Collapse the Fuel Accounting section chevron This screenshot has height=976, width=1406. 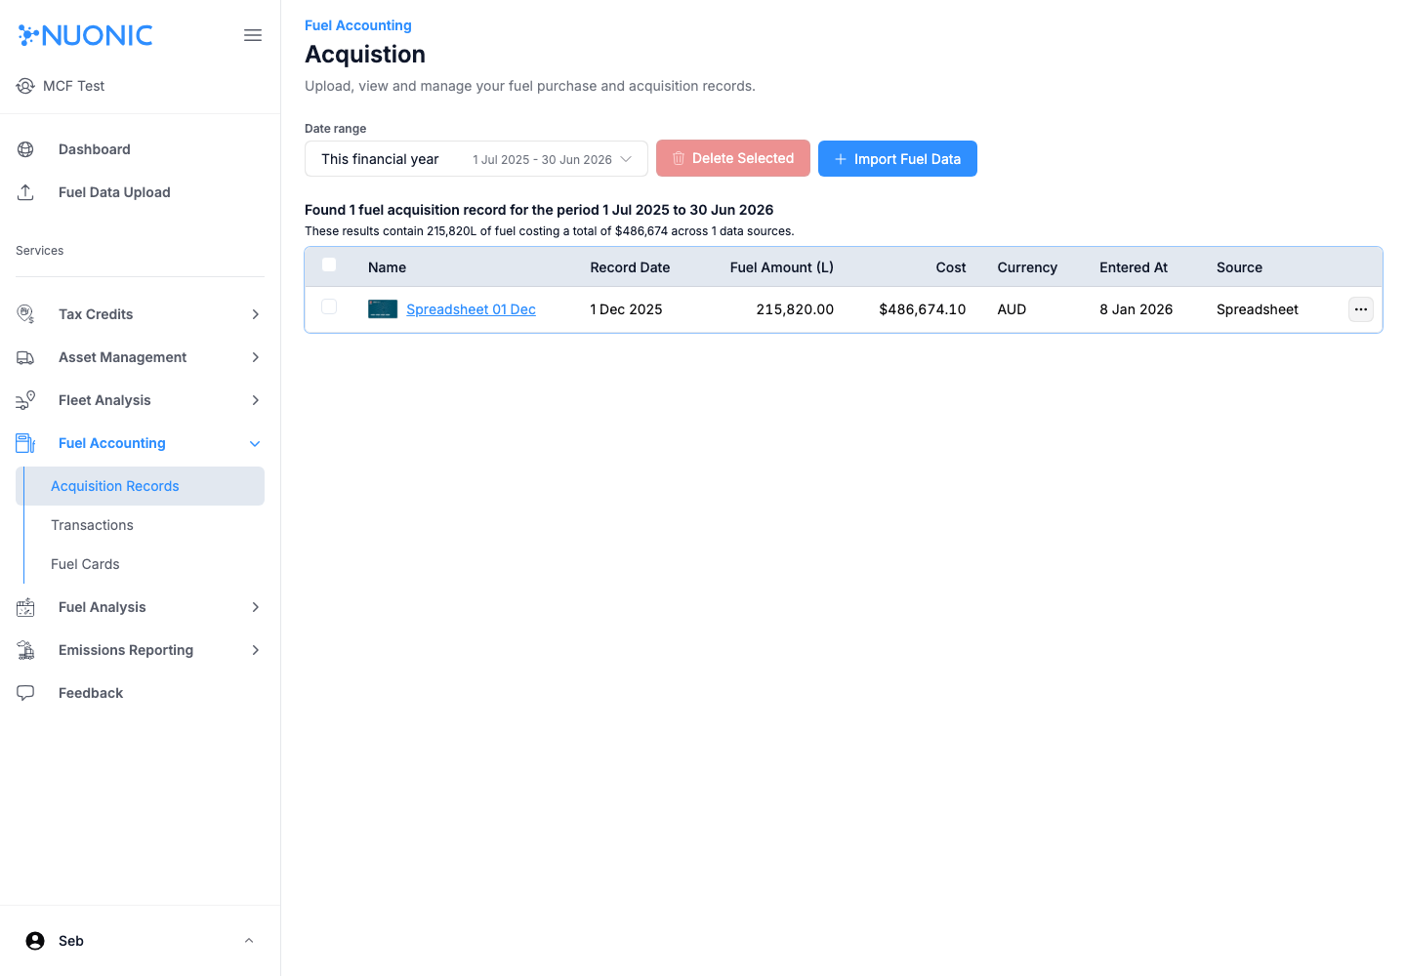(255, 442)
